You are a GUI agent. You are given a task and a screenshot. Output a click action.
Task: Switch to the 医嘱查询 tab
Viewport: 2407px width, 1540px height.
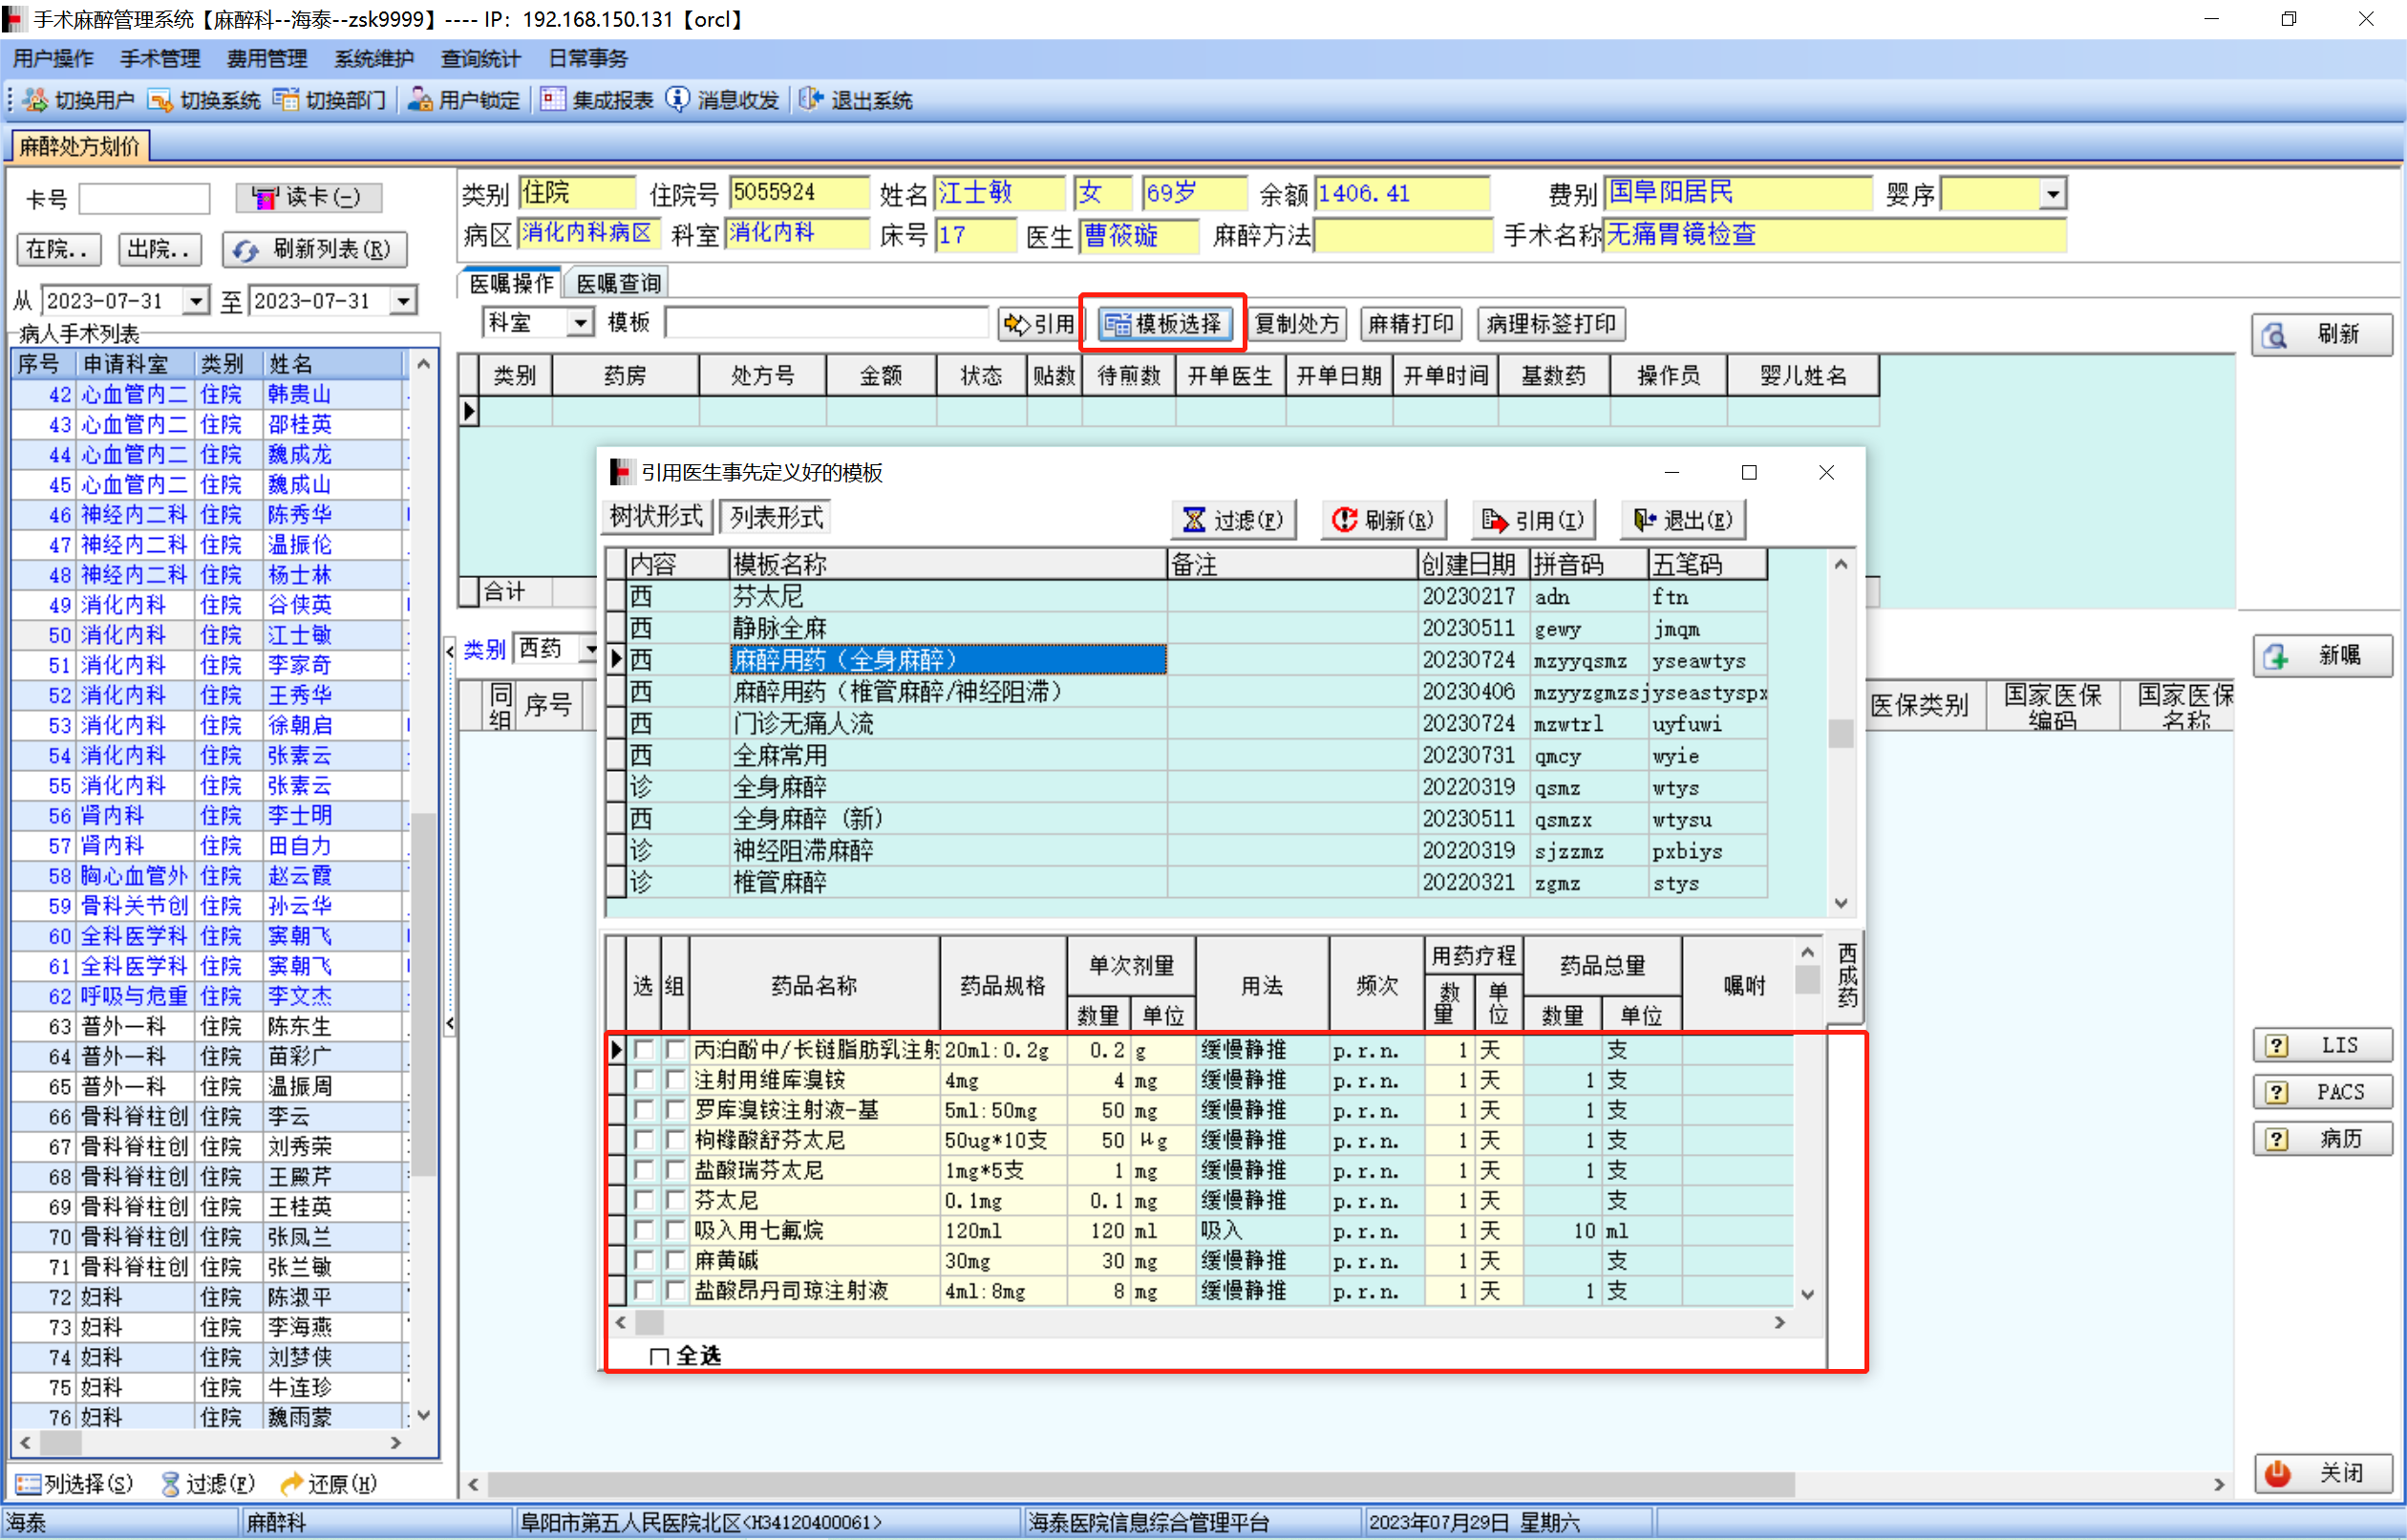[x=619, y=284]
